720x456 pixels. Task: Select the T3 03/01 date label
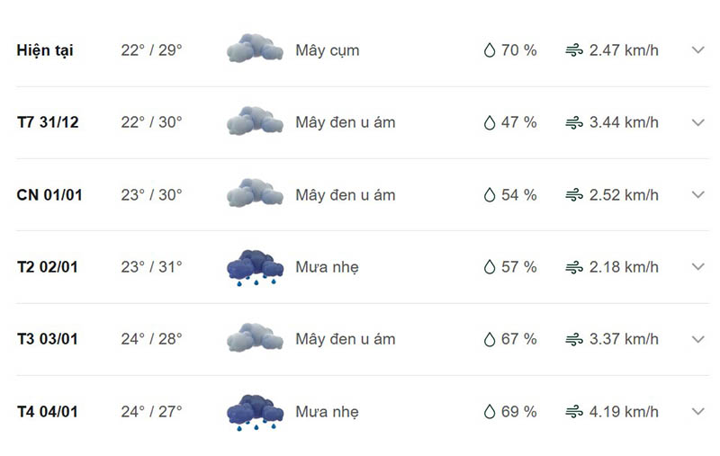pos(48,339)
